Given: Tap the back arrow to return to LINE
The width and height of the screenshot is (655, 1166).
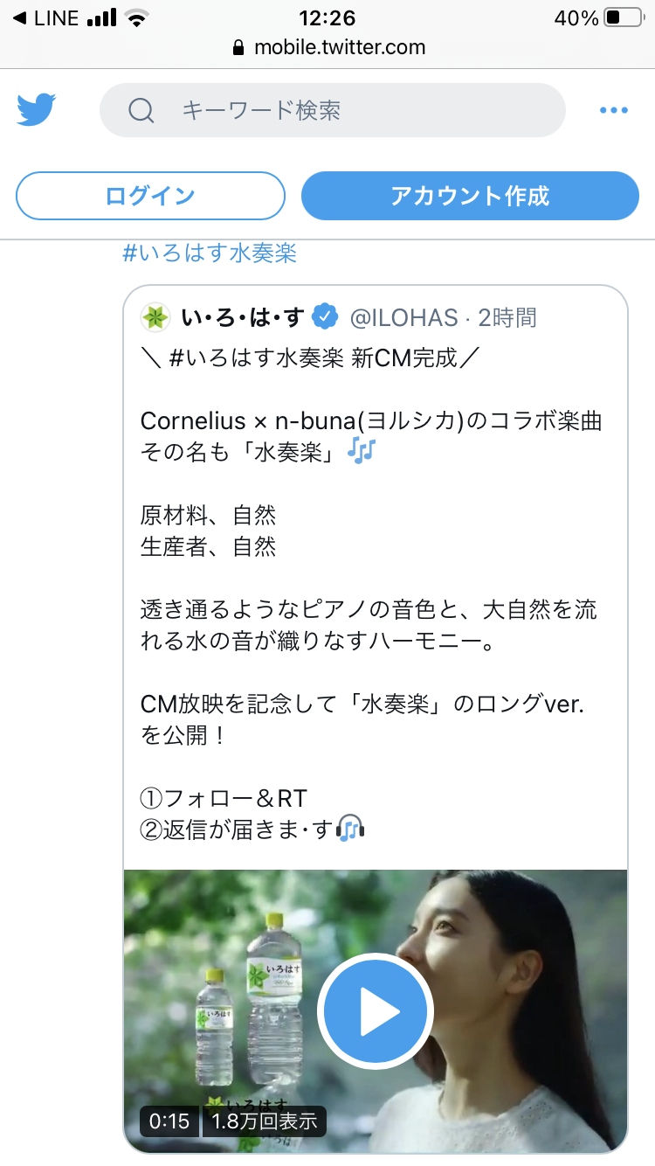Looking at the screenshot, I should tap(19, 17).
